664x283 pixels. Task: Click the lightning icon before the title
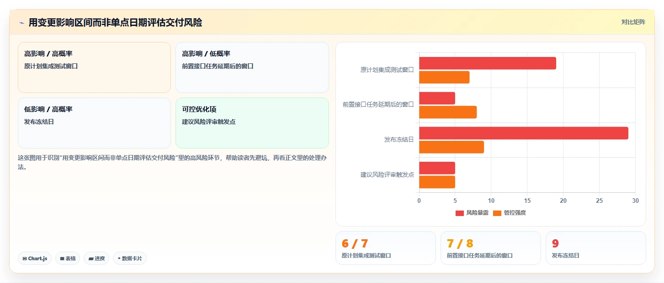click(21, 22)
